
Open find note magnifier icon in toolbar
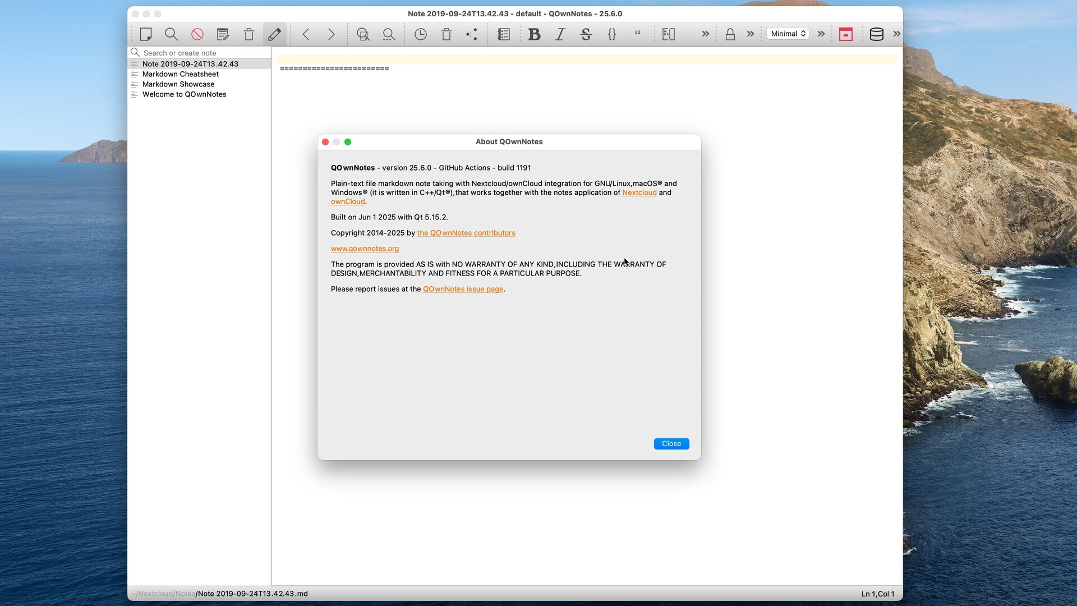coord(172,34)
